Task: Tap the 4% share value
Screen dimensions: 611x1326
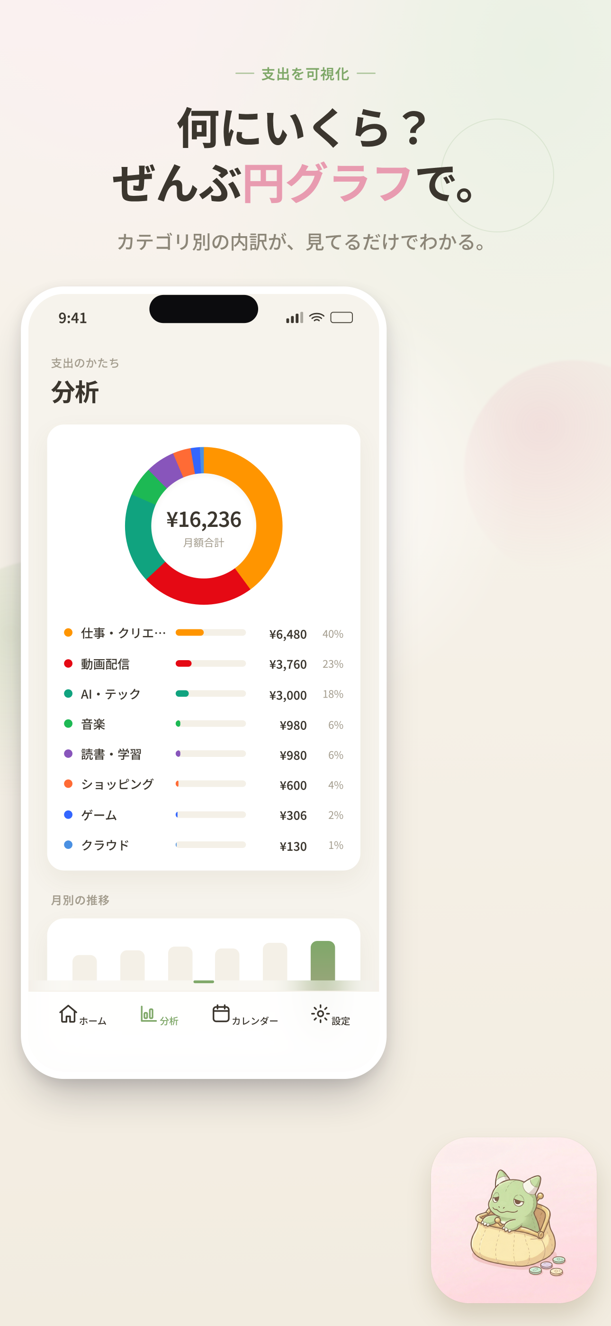Action: (x=336, y=784)
